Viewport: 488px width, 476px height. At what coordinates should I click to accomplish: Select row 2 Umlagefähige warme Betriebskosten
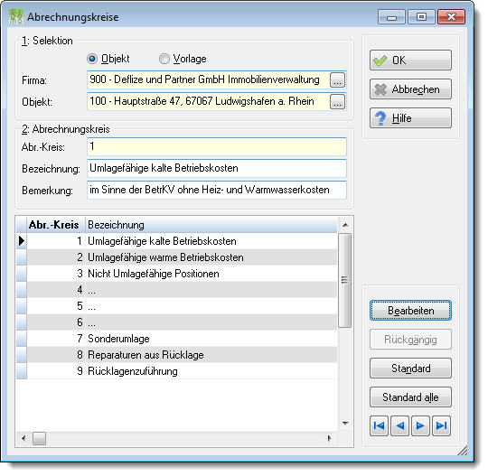click(x=176, y=257)
